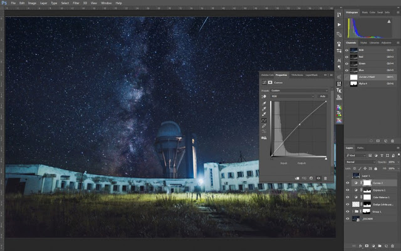Delete layer trash icon in Layers panel

pos(393,246)
